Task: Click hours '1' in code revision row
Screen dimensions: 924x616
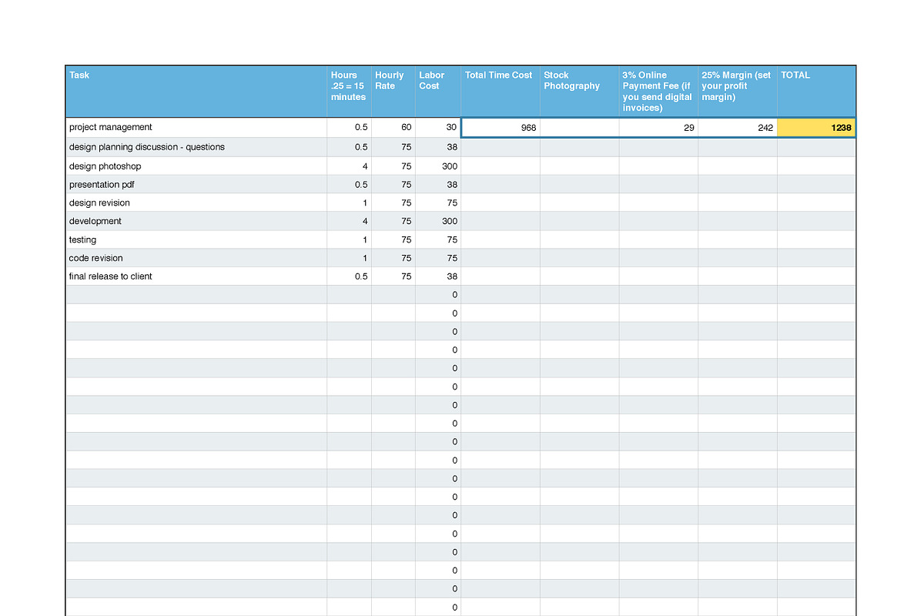Action: pos(350,259)
